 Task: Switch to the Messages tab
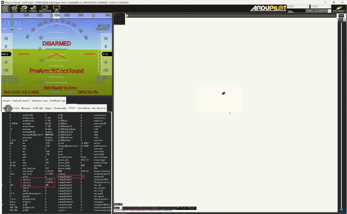pyautogui.click(x=26, y=108)
